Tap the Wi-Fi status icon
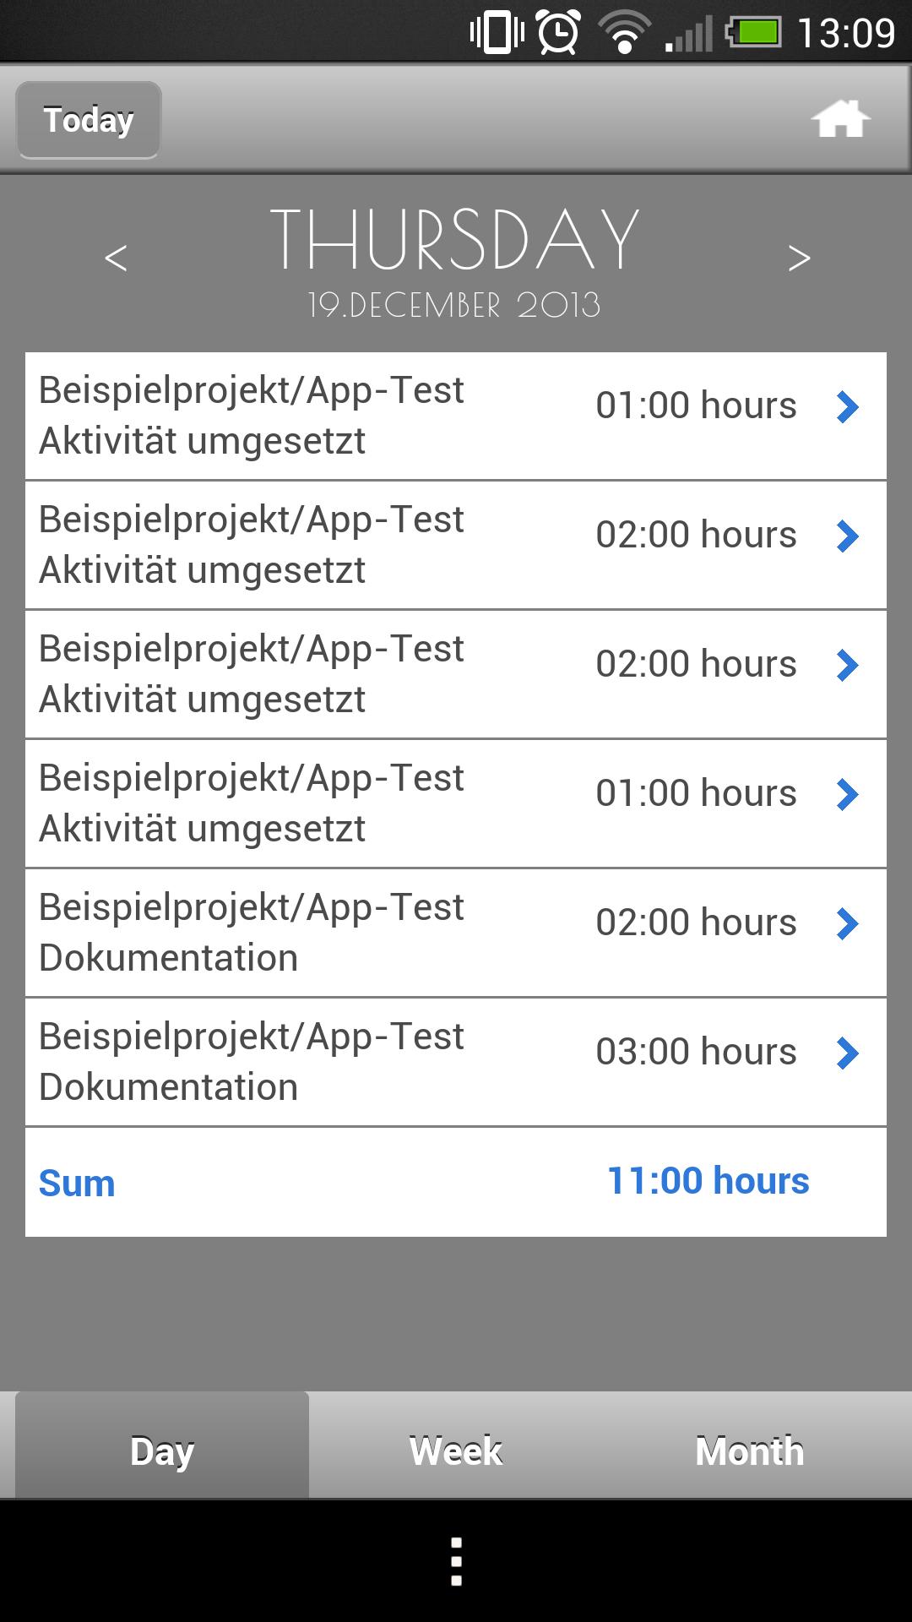This screenshot has height=1622, width=912. 623,34
